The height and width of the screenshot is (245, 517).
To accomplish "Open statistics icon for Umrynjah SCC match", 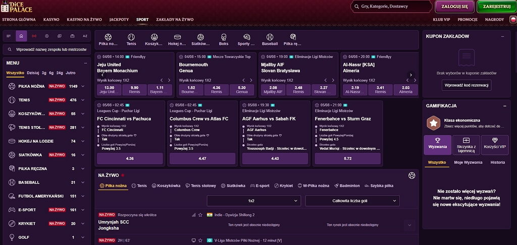I will point(193,215).
